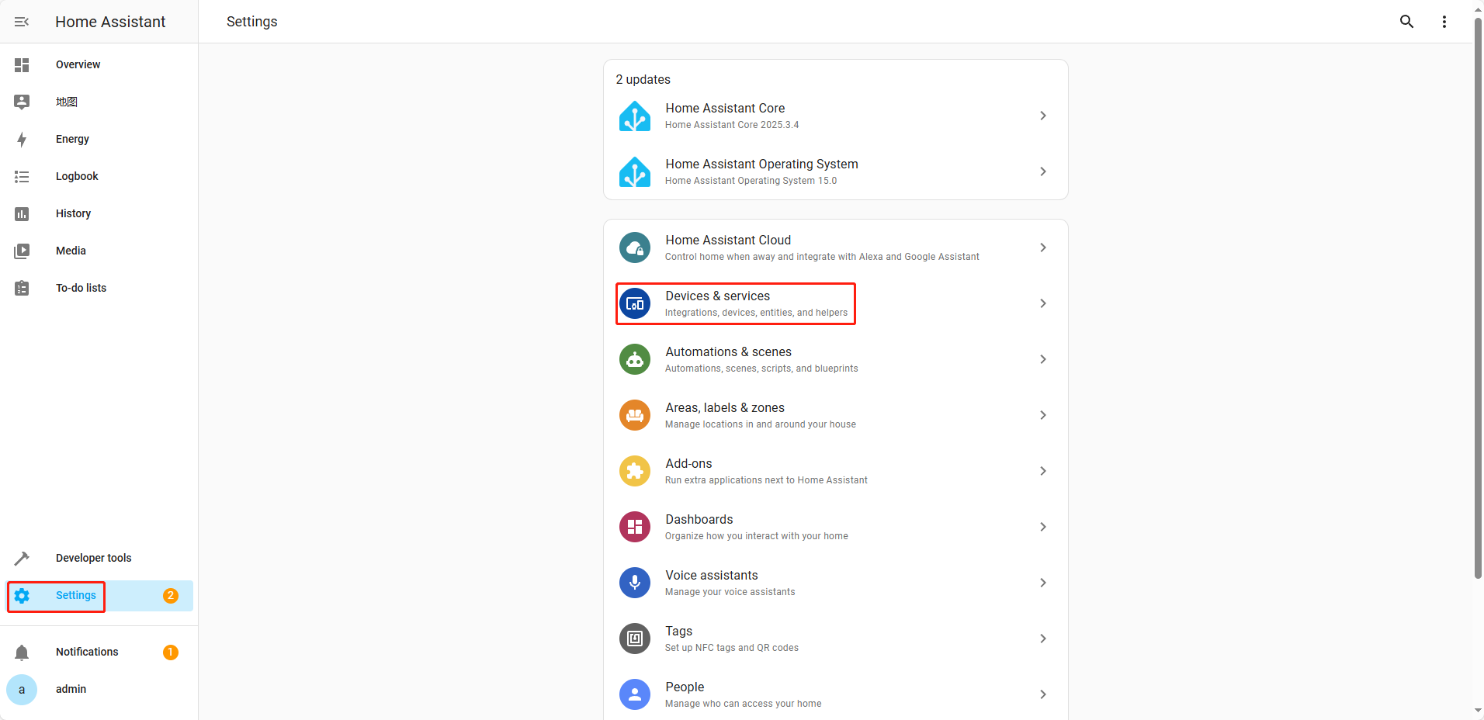Click the Tags NFC icon
1484x720 pixels.
click(x=635, y=639)
